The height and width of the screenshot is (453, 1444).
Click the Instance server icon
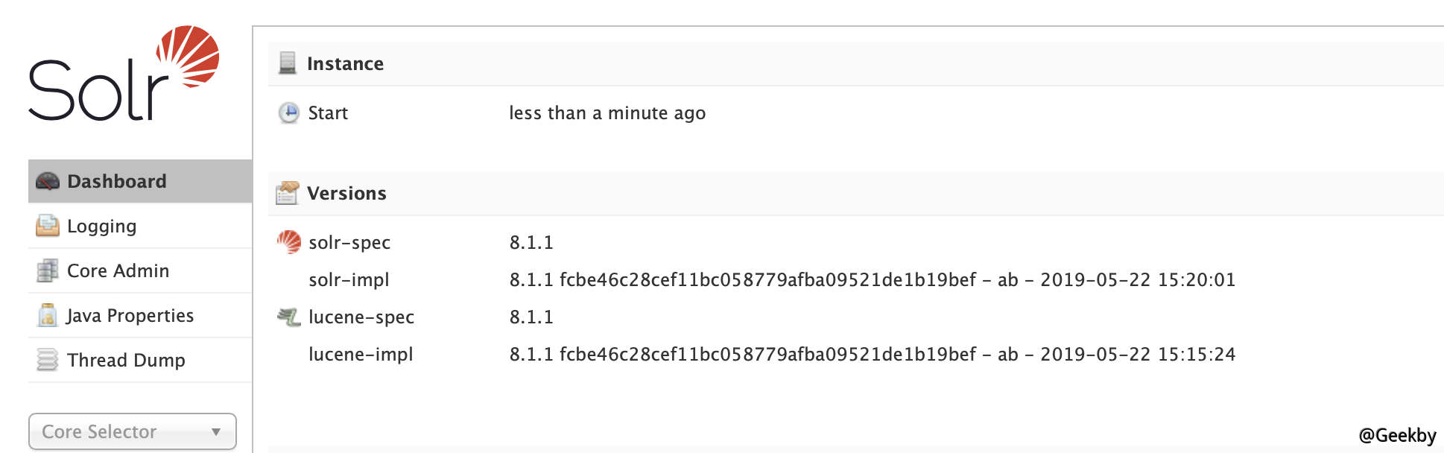tap(287, 63)
